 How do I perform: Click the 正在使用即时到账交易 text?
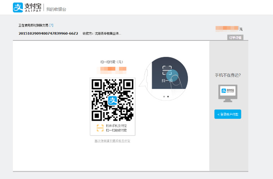pos(34,25)
